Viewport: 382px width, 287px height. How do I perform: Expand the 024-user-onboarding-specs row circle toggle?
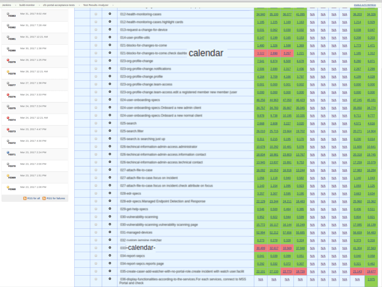click(110, 100)
